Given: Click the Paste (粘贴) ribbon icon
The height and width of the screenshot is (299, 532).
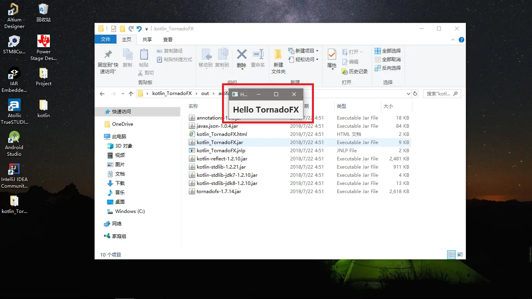Looking at the screenshot, I should 144,55.
